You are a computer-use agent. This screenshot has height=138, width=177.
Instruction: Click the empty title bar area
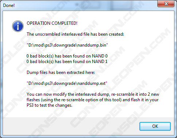85,5
